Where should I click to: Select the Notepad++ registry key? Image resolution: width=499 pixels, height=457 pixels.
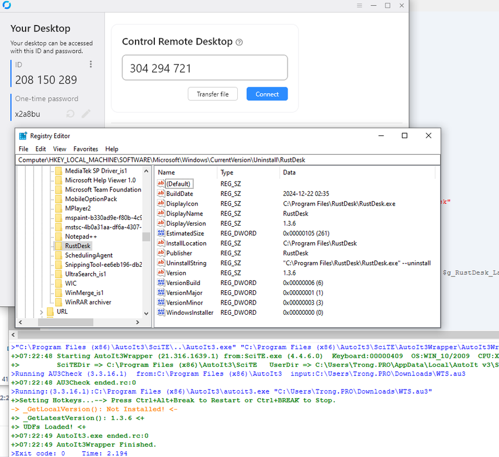click(x=81, y=236)
